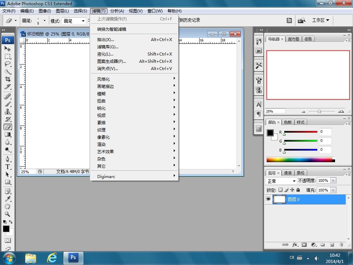Select the Slice tool

(x=8, y=87)
